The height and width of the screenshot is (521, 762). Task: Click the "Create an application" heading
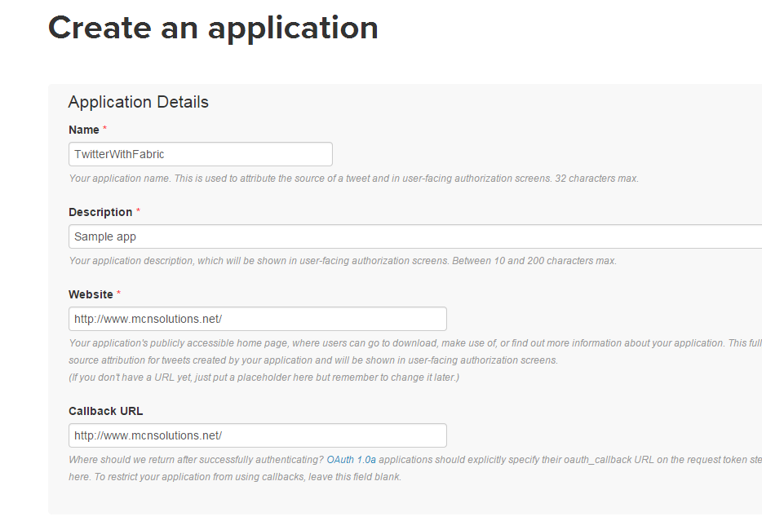(213, 28)
